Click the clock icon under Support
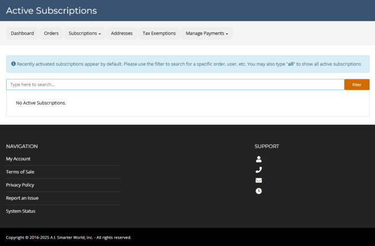Image resolution: width=375 pixels, height=246 pixels. [x=259, y=191]
